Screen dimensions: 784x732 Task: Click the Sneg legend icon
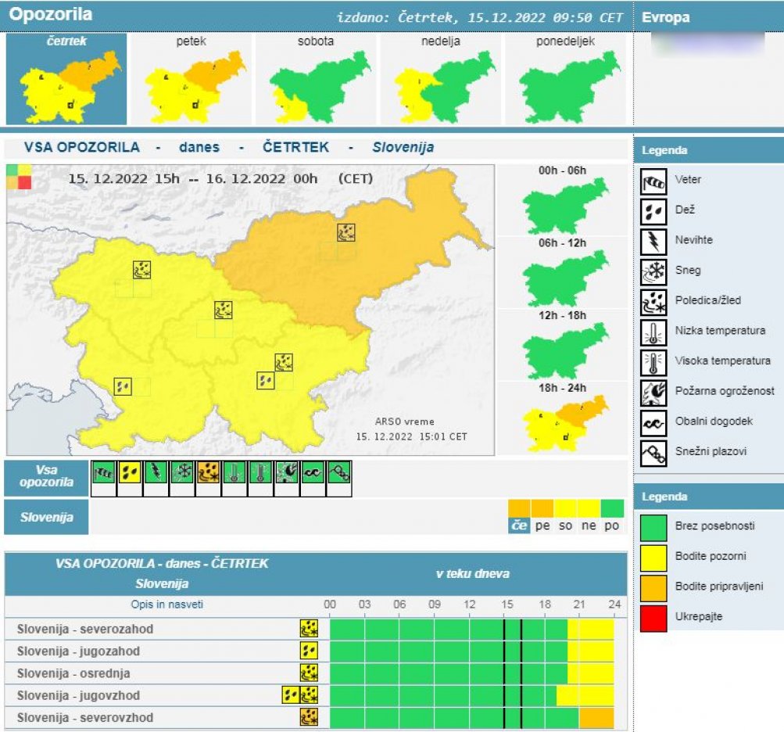[x=653, y=271]
